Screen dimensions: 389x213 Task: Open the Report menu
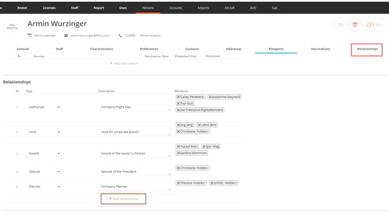click(x=99, y=8)
